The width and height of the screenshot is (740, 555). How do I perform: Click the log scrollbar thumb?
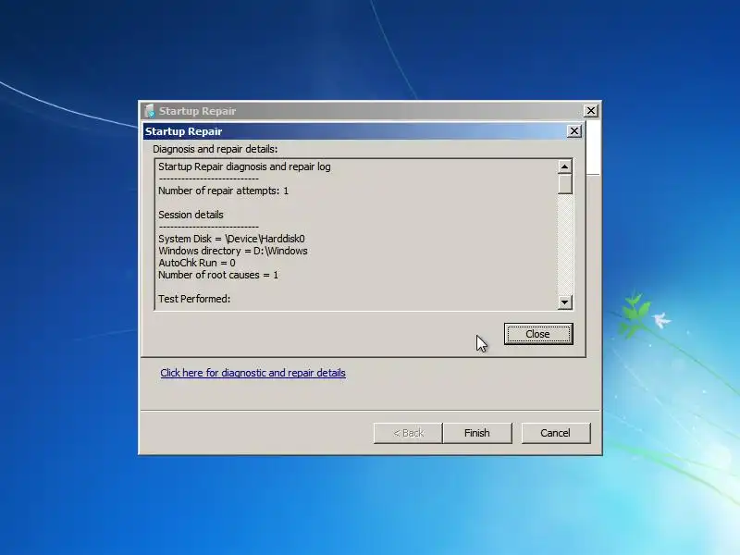[x=565, y=184]
